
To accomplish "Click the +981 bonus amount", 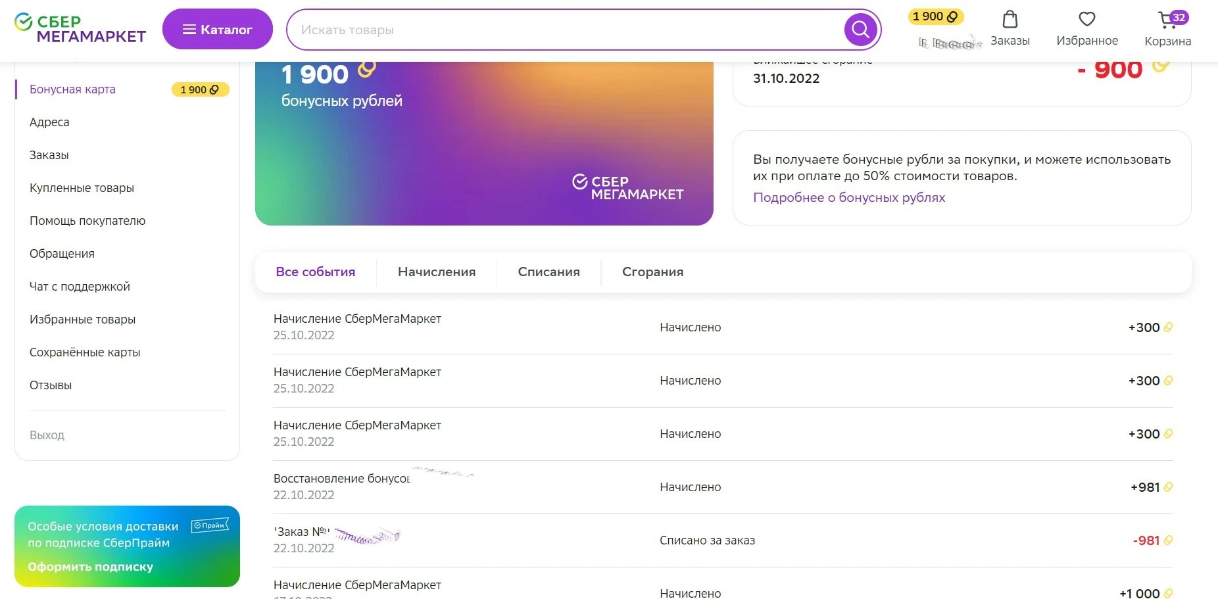I will point(1145,487).
